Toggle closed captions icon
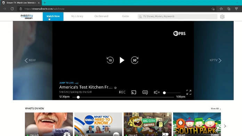This screenshot has height=136, width=242. click(x=145, y=92)
